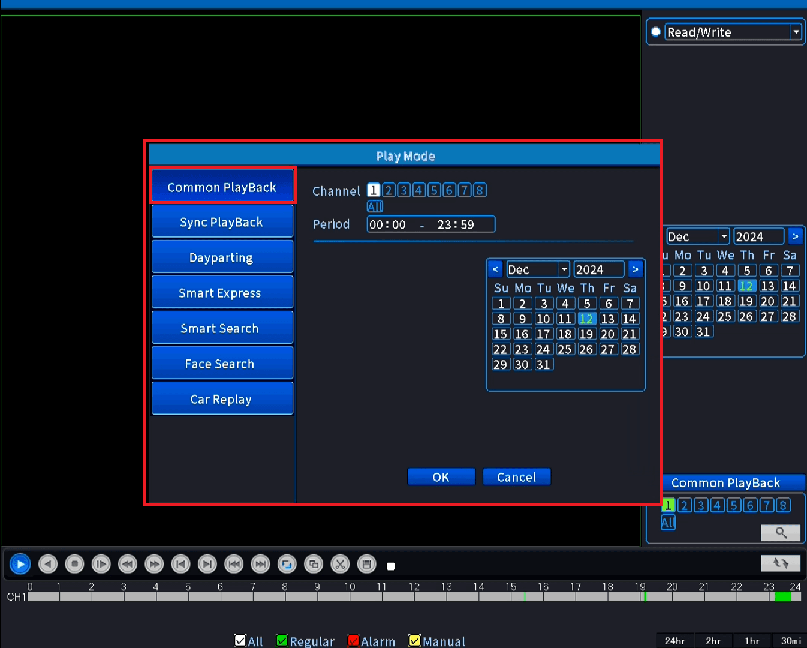The height and width of the screenshot is (648, 807).
Task: Select the Read/Write radio button
Action: click(656, 32)
